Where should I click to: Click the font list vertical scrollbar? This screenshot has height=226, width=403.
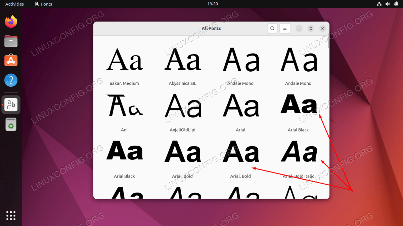pos(328,42)
